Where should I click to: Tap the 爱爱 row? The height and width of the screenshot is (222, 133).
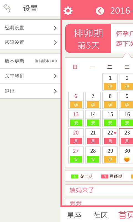99,202
